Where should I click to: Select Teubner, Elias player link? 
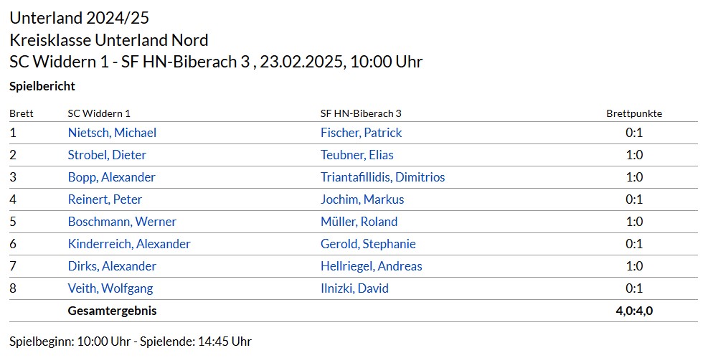pos(357,155)
